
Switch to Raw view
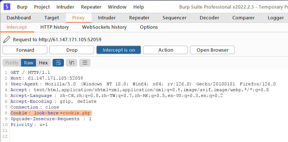[x=29, y=63]
